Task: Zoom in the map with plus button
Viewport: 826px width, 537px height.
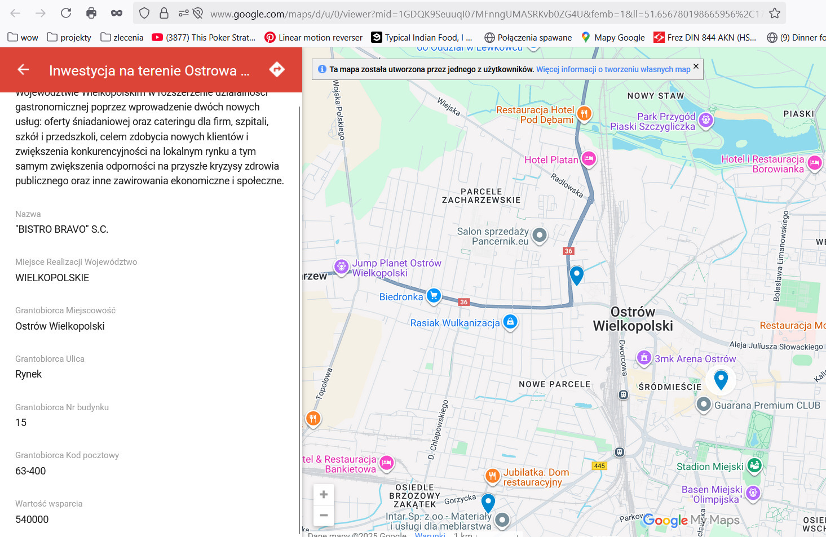Action: (324, 495)
